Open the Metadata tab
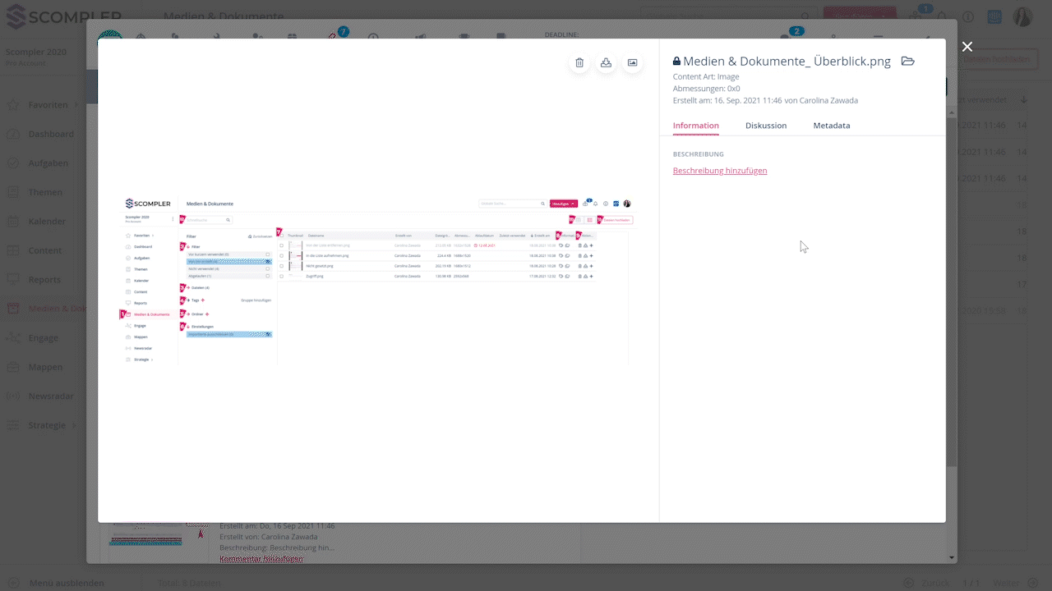This screenshot has width=1052, height=591. point(831,126)
